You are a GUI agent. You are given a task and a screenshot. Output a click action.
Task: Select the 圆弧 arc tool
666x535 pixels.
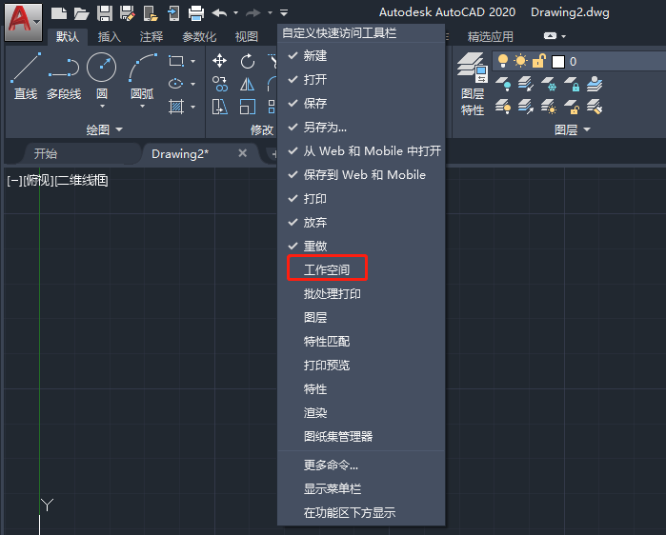142,76
